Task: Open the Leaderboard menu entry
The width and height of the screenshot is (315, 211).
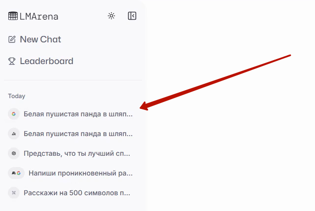Action: (x=47, y=61)
